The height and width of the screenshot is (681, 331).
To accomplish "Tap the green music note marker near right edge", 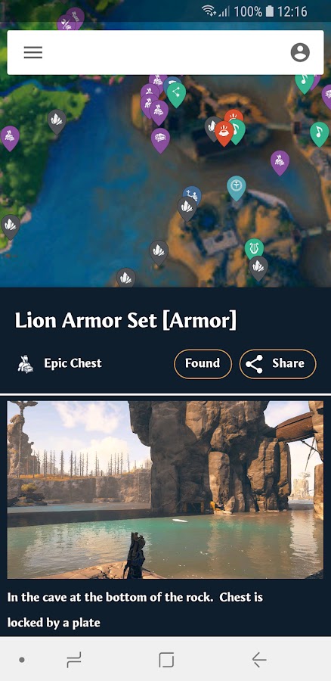I will point(320,134).
